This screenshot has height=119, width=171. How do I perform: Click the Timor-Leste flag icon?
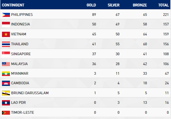(6, 113)
